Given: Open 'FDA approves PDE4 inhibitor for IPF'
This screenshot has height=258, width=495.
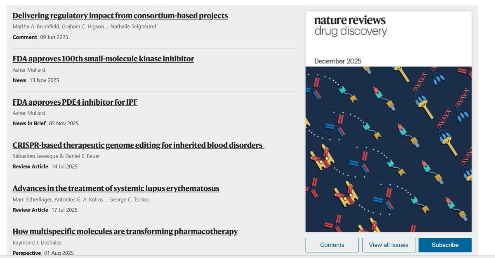Looking at the screenshot, I should (75, 102).
